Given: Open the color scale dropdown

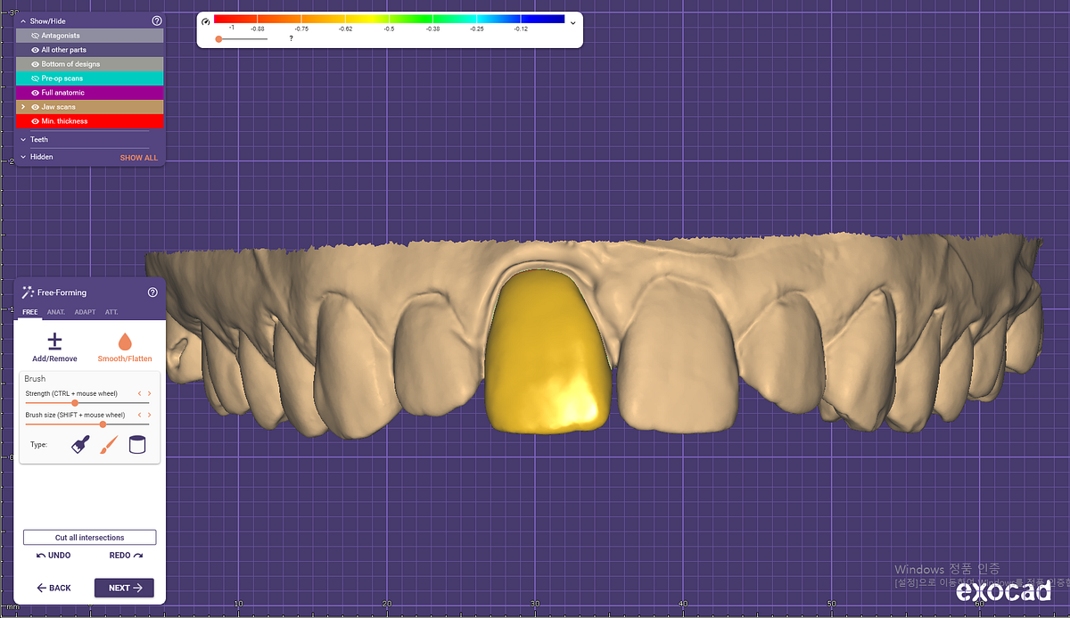Looking at the screenshot, I should 572,23.
